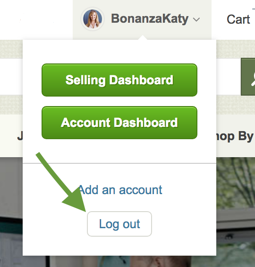Click the dropdown panel's pointer caret under username
The image size is (255, 267).
click(x=143, y=37)
